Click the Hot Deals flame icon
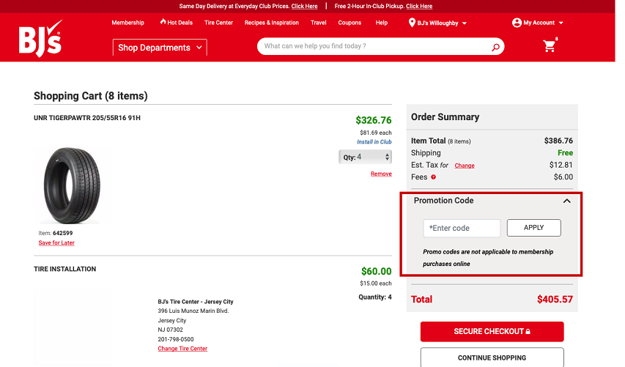The width and height of the screenshot is (625, 367). point(163,22)
